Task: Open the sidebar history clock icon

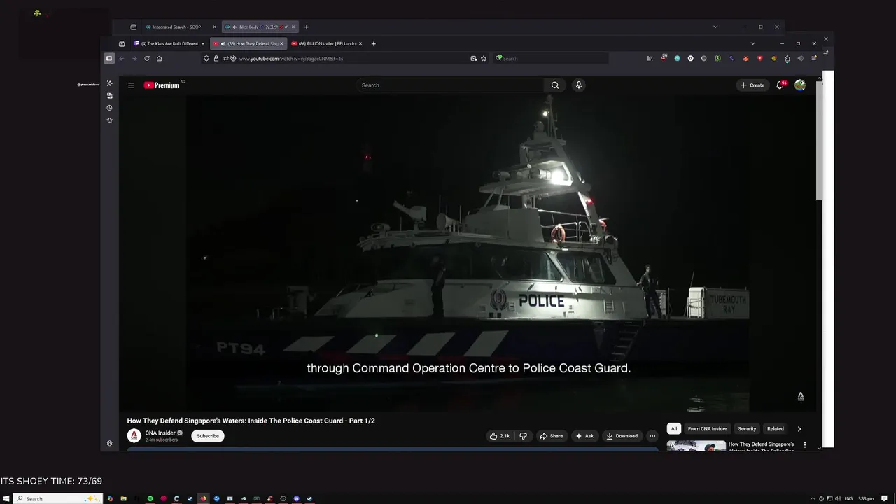Action: pyautogui.click(x=109, y=108)
